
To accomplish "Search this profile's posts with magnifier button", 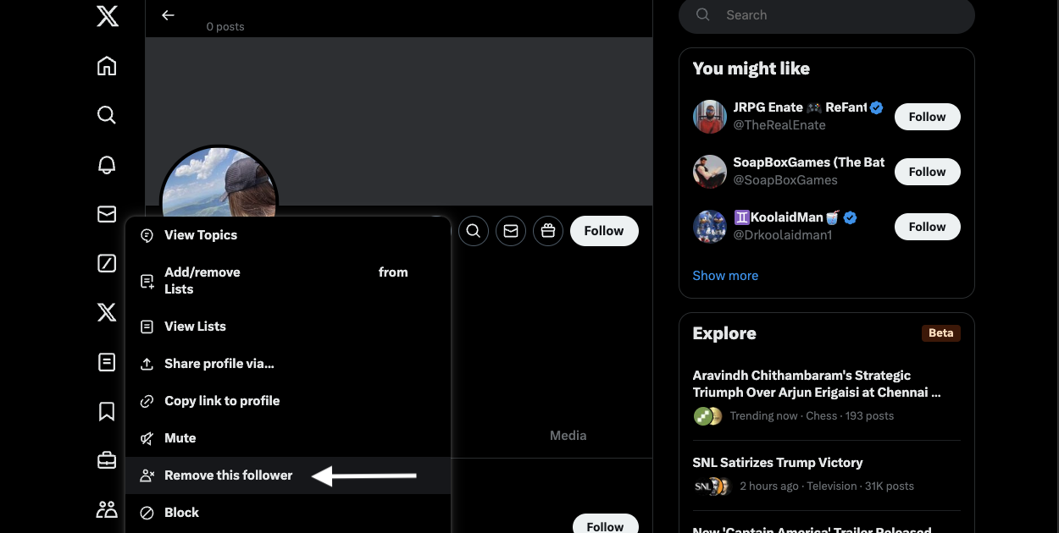I will 474,231.
